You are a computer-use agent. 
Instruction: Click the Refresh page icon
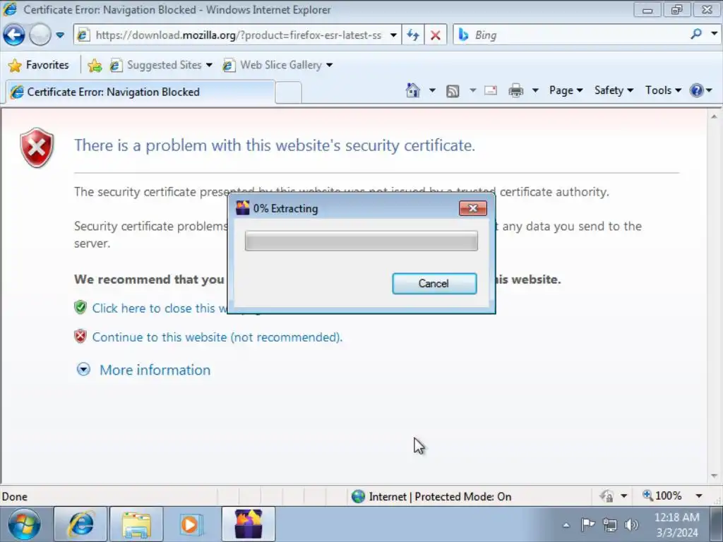pos(413,35)
